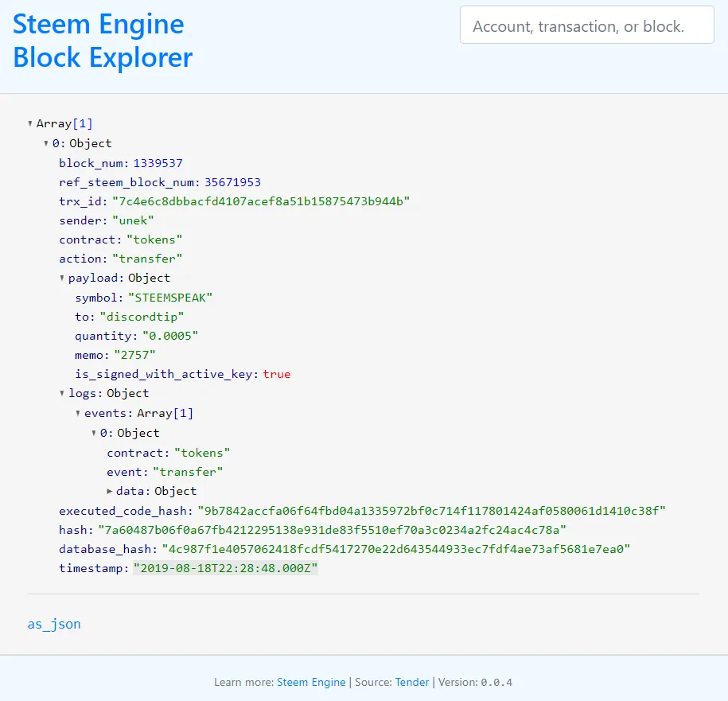This screenshot has height=701, width=728.
Task: Click the top-level contract value "tokens"
Action: click(154, 240)
